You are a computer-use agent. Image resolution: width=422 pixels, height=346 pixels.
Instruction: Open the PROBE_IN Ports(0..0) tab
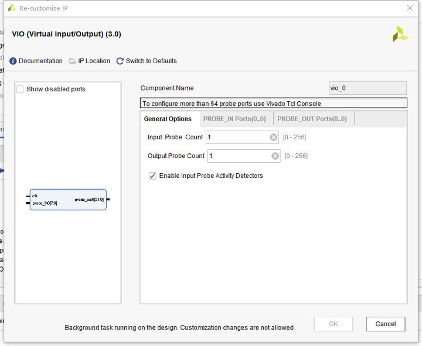click(234, 119)
